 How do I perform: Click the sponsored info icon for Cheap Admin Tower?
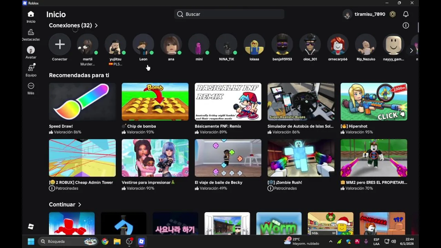52,188
